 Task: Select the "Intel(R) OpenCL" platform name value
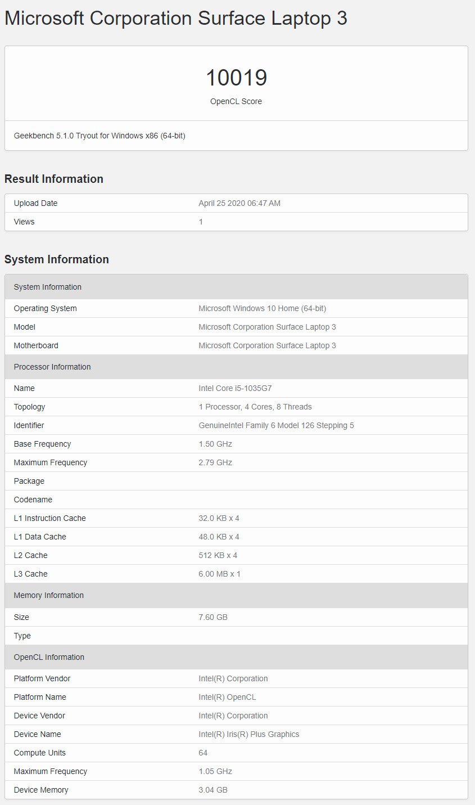pos(227,697)
